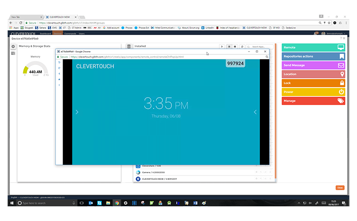Click the Search Apps input field
This screenshot has width=357, height=221.
[x=259, y=46]
